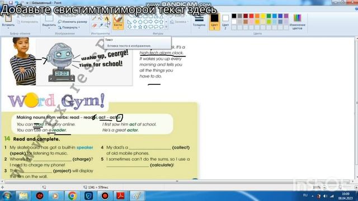Expand the Brushes (Кисти) dropdown arrow
358x201 pixels.
tap(118, 28)
